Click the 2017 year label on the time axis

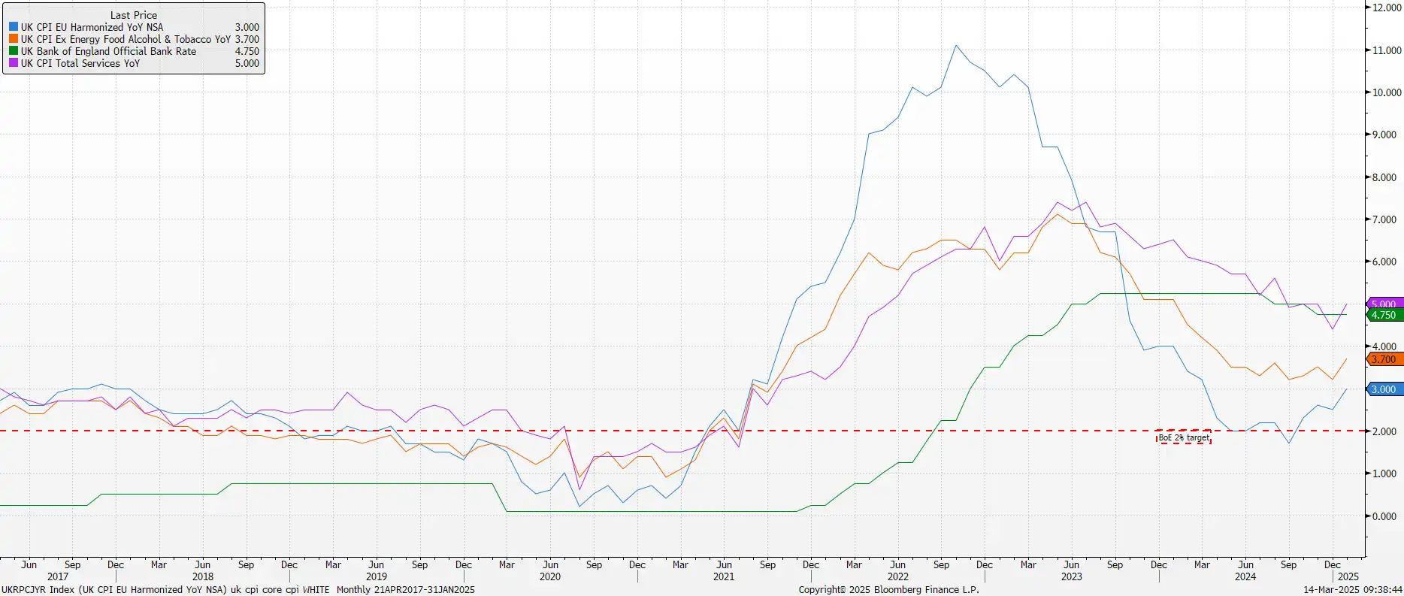[x=58, y=576]
